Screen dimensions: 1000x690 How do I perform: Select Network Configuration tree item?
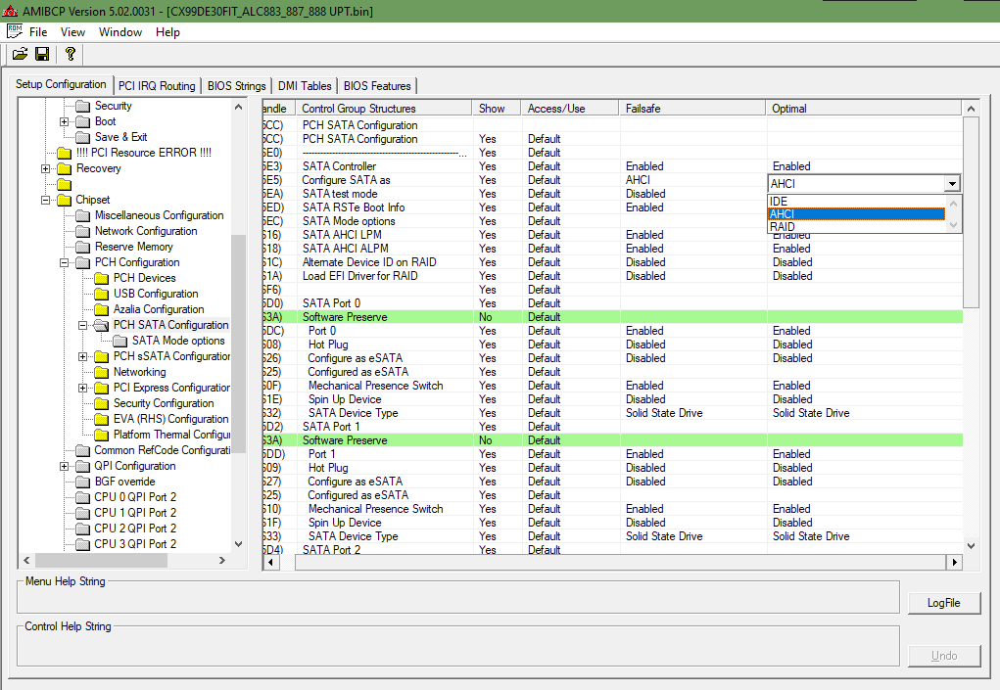(x=145, y=231)
